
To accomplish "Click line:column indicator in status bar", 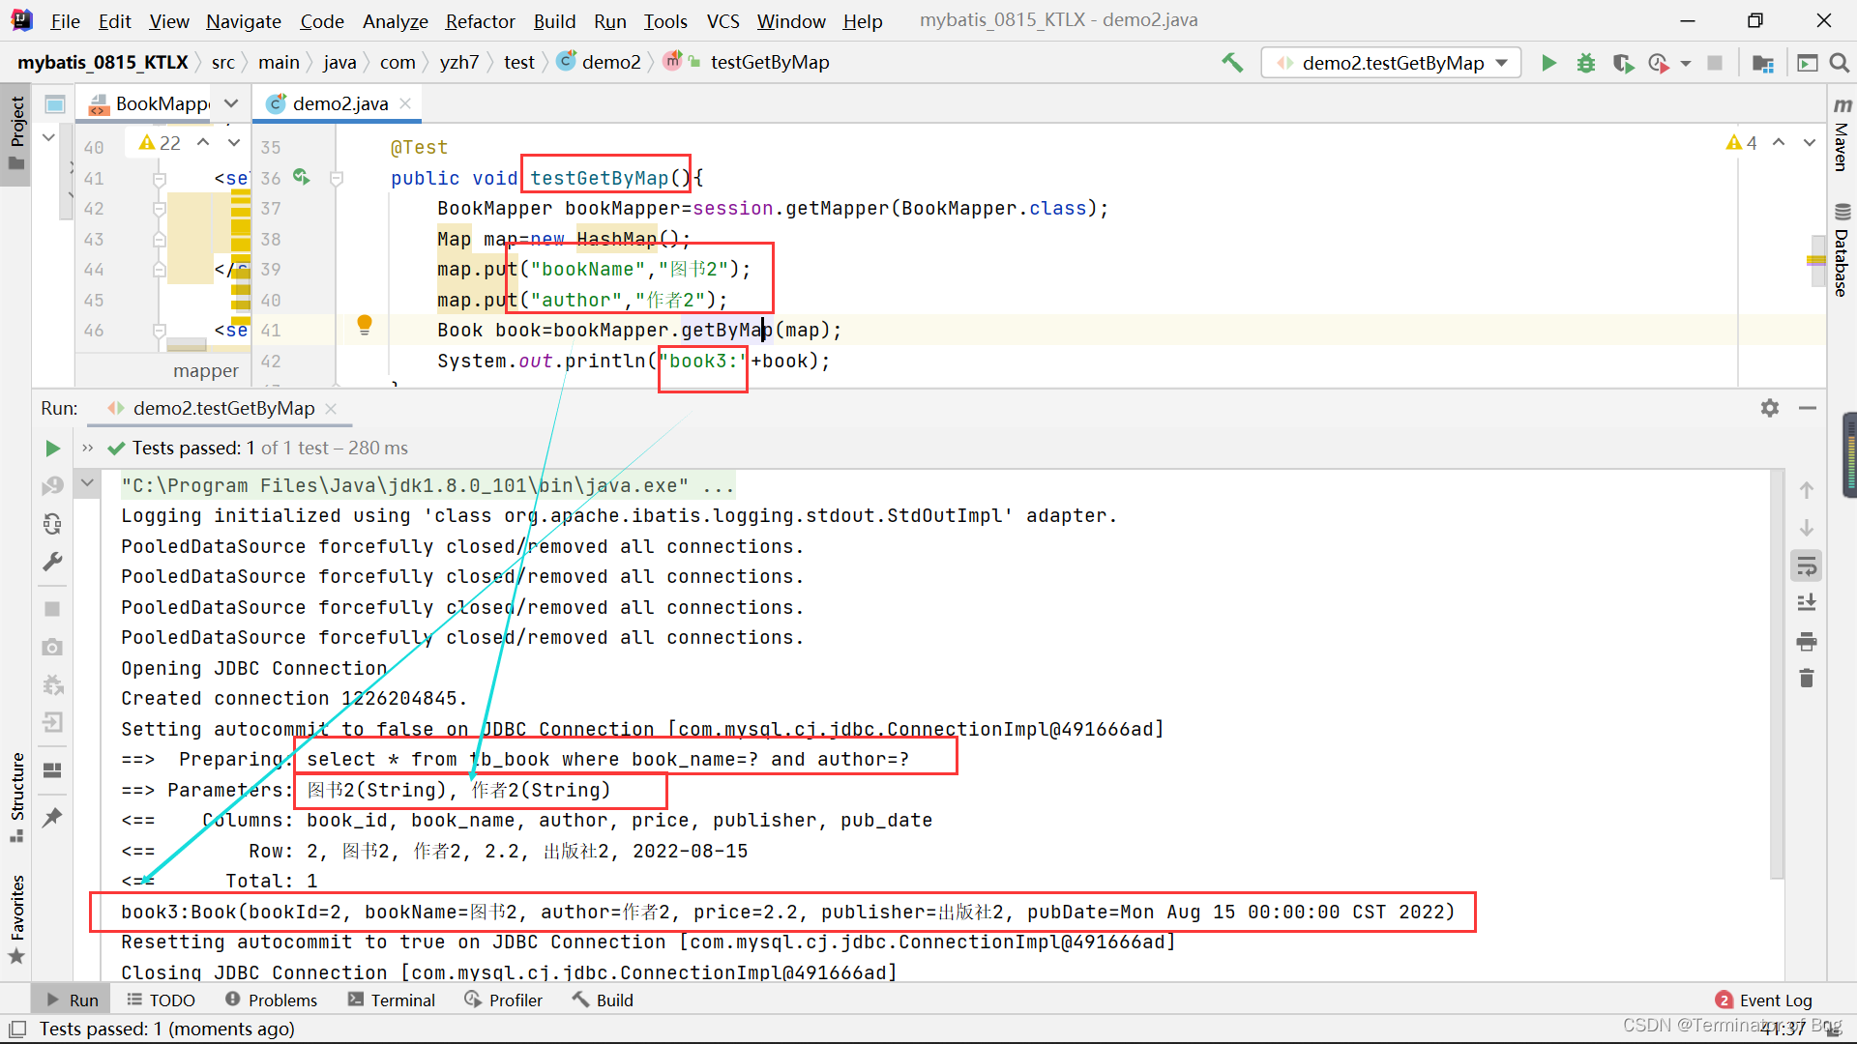I will pyautogui.click(x=1783, y=1029).
